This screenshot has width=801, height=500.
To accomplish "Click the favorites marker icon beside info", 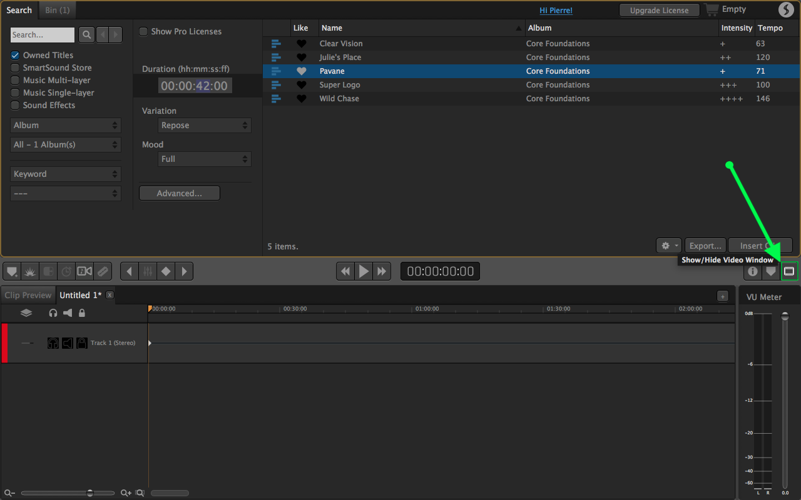I will point(771,271).
